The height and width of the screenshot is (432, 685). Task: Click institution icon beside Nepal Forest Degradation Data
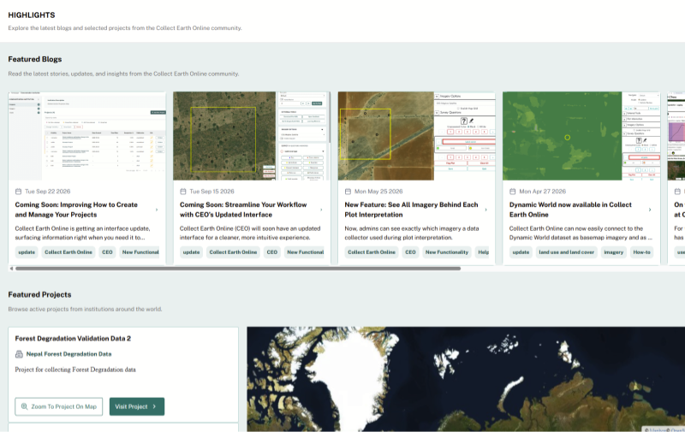(x=19, y=354)
